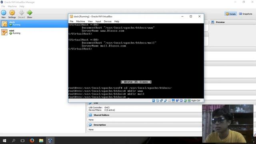Collapse the Description section
The width and height of the screenshot is (256, 144).
coord(144,125)
